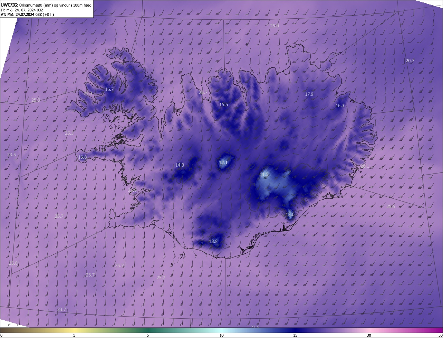Click the 25.0 value label on the map
This screenshot has width=443, height=338.
[x=274, y=26]
